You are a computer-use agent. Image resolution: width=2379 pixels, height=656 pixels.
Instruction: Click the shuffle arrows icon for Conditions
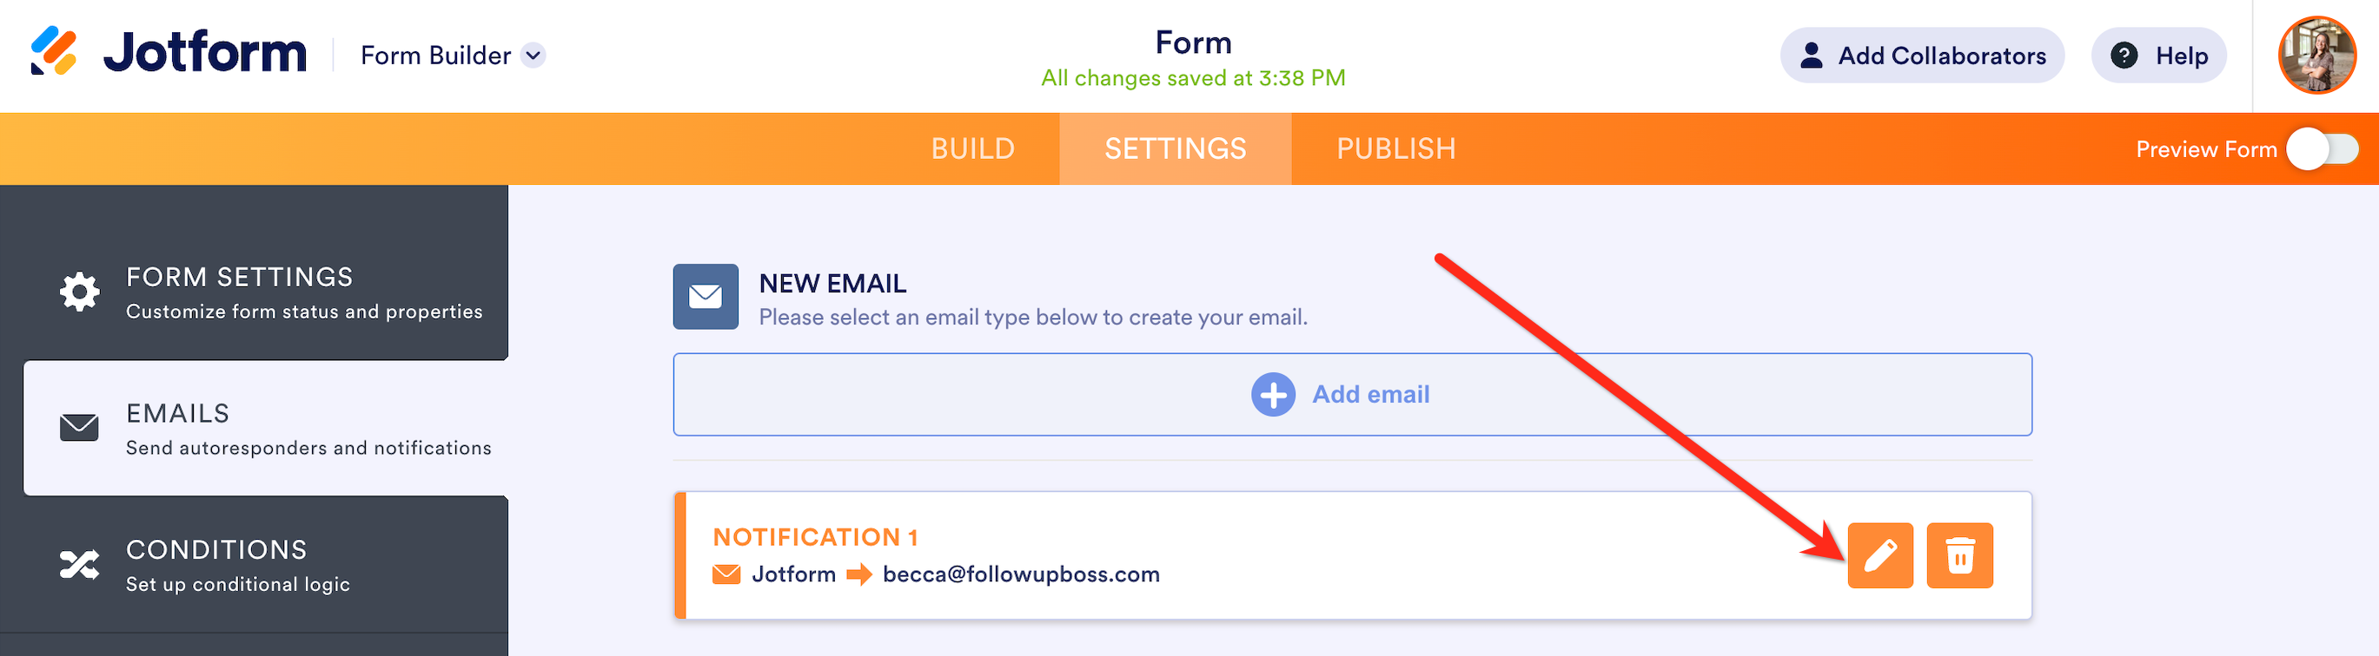pyautogui.click(x=79, y=564)
